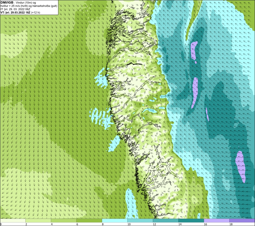This screenshot has height=226, width=255.
Task: Click the light cyan 8–10 m/s legend swatch
Action: (115, 220)
